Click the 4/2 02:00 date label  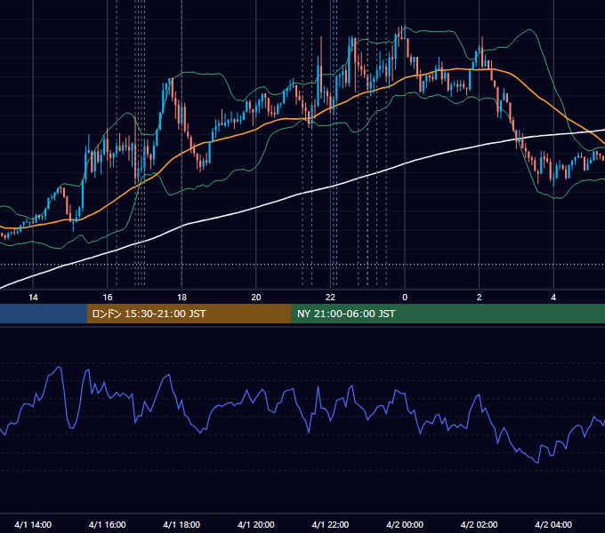coord(479,524)
